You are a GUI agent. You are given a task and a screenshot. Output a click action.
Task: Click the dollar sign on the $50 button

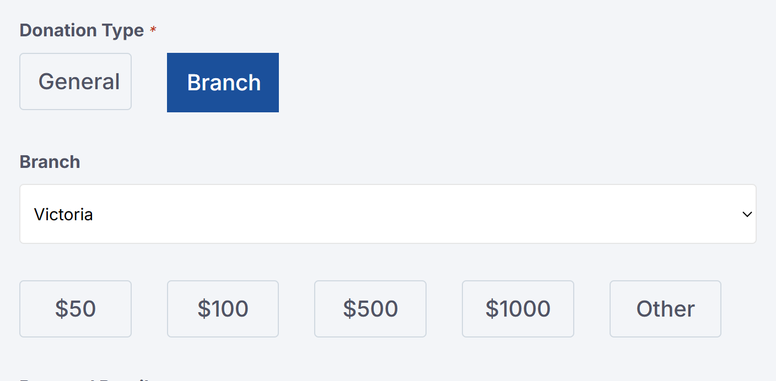pos(61,309)
